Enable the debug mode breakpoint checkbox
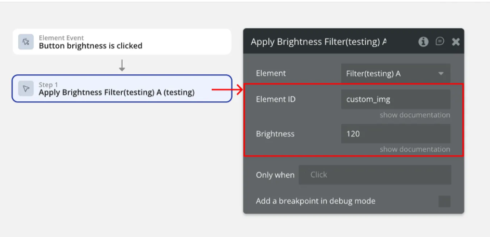Image resolution: width=490 pixels, height=237 pixels. click(444, 201)
